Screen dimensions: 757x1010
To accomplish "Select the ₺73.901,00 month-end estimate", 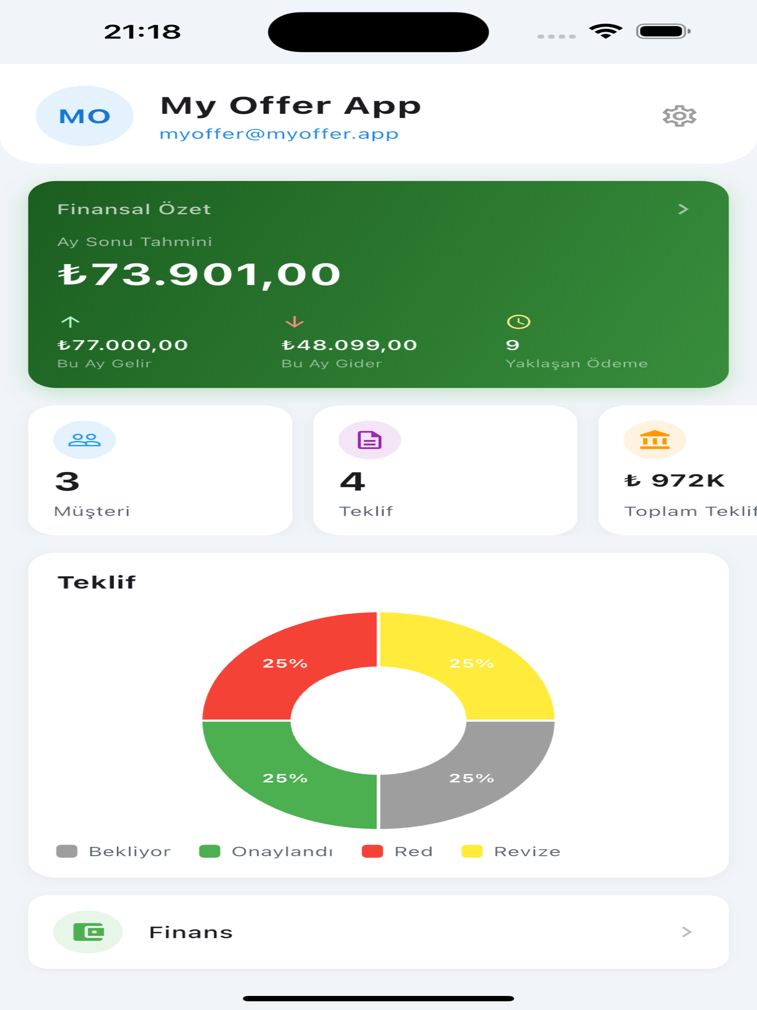I will tap(199, 275).
